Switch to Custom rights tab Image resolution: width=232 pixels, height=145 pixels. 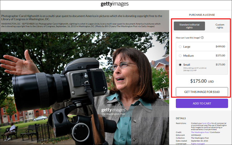pos(220,26)
